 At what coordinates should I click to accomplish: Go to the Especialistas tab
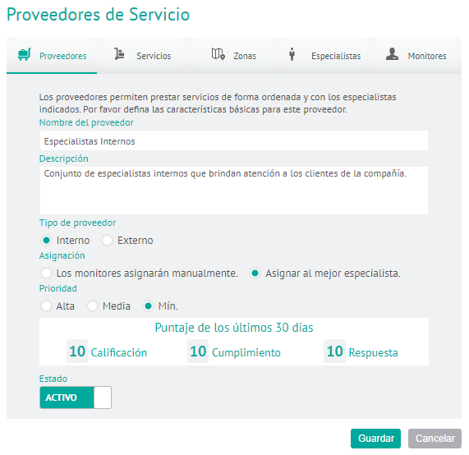click(x=324, y=55)
